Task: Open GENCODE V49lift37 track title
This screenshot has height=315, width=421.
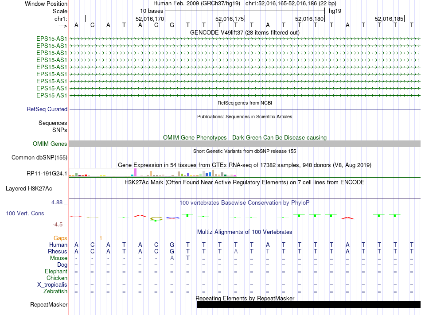Action: tap(245, 32)
